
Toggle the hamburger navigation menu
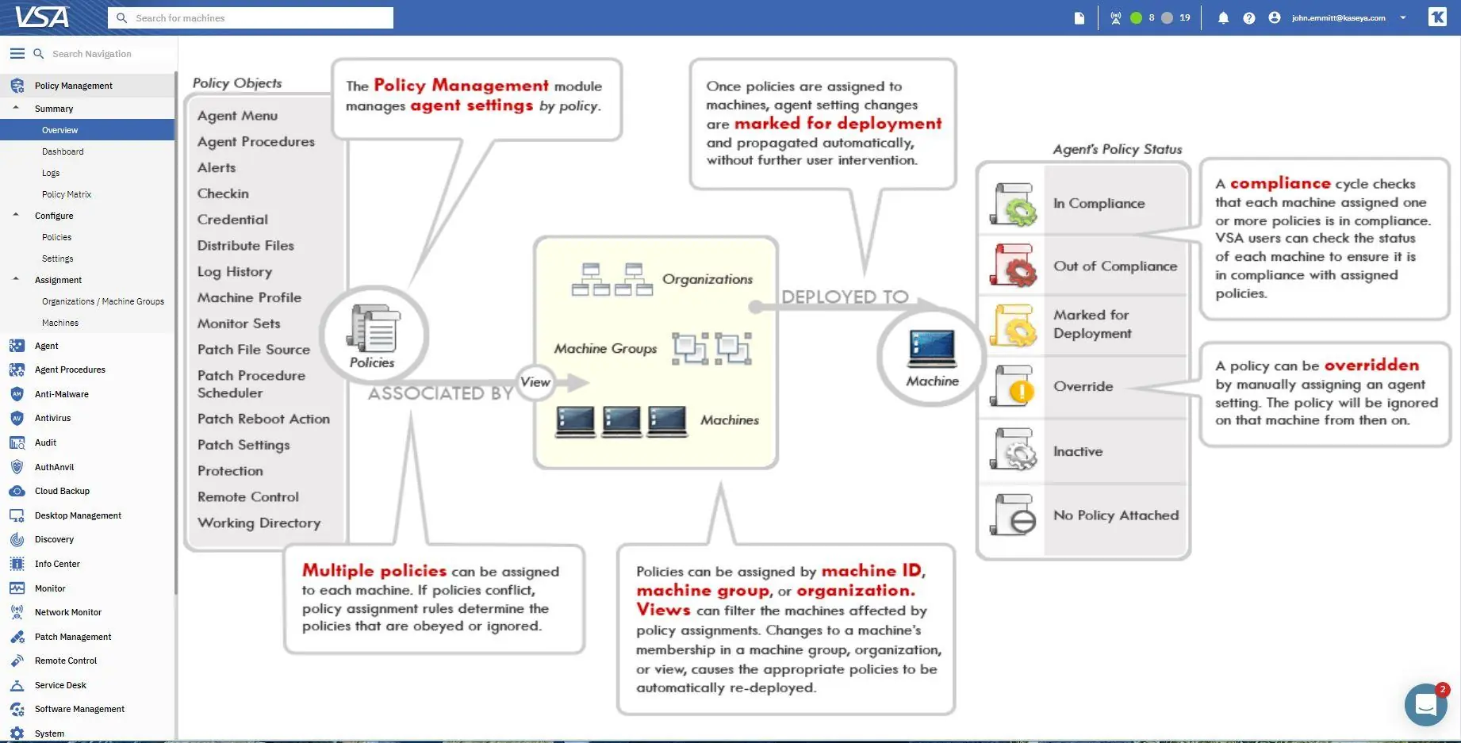[17, 53]
